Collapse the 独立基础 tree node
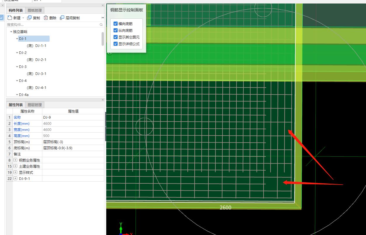The height and width of the screenshot is (235, 366). pos(11,32)
